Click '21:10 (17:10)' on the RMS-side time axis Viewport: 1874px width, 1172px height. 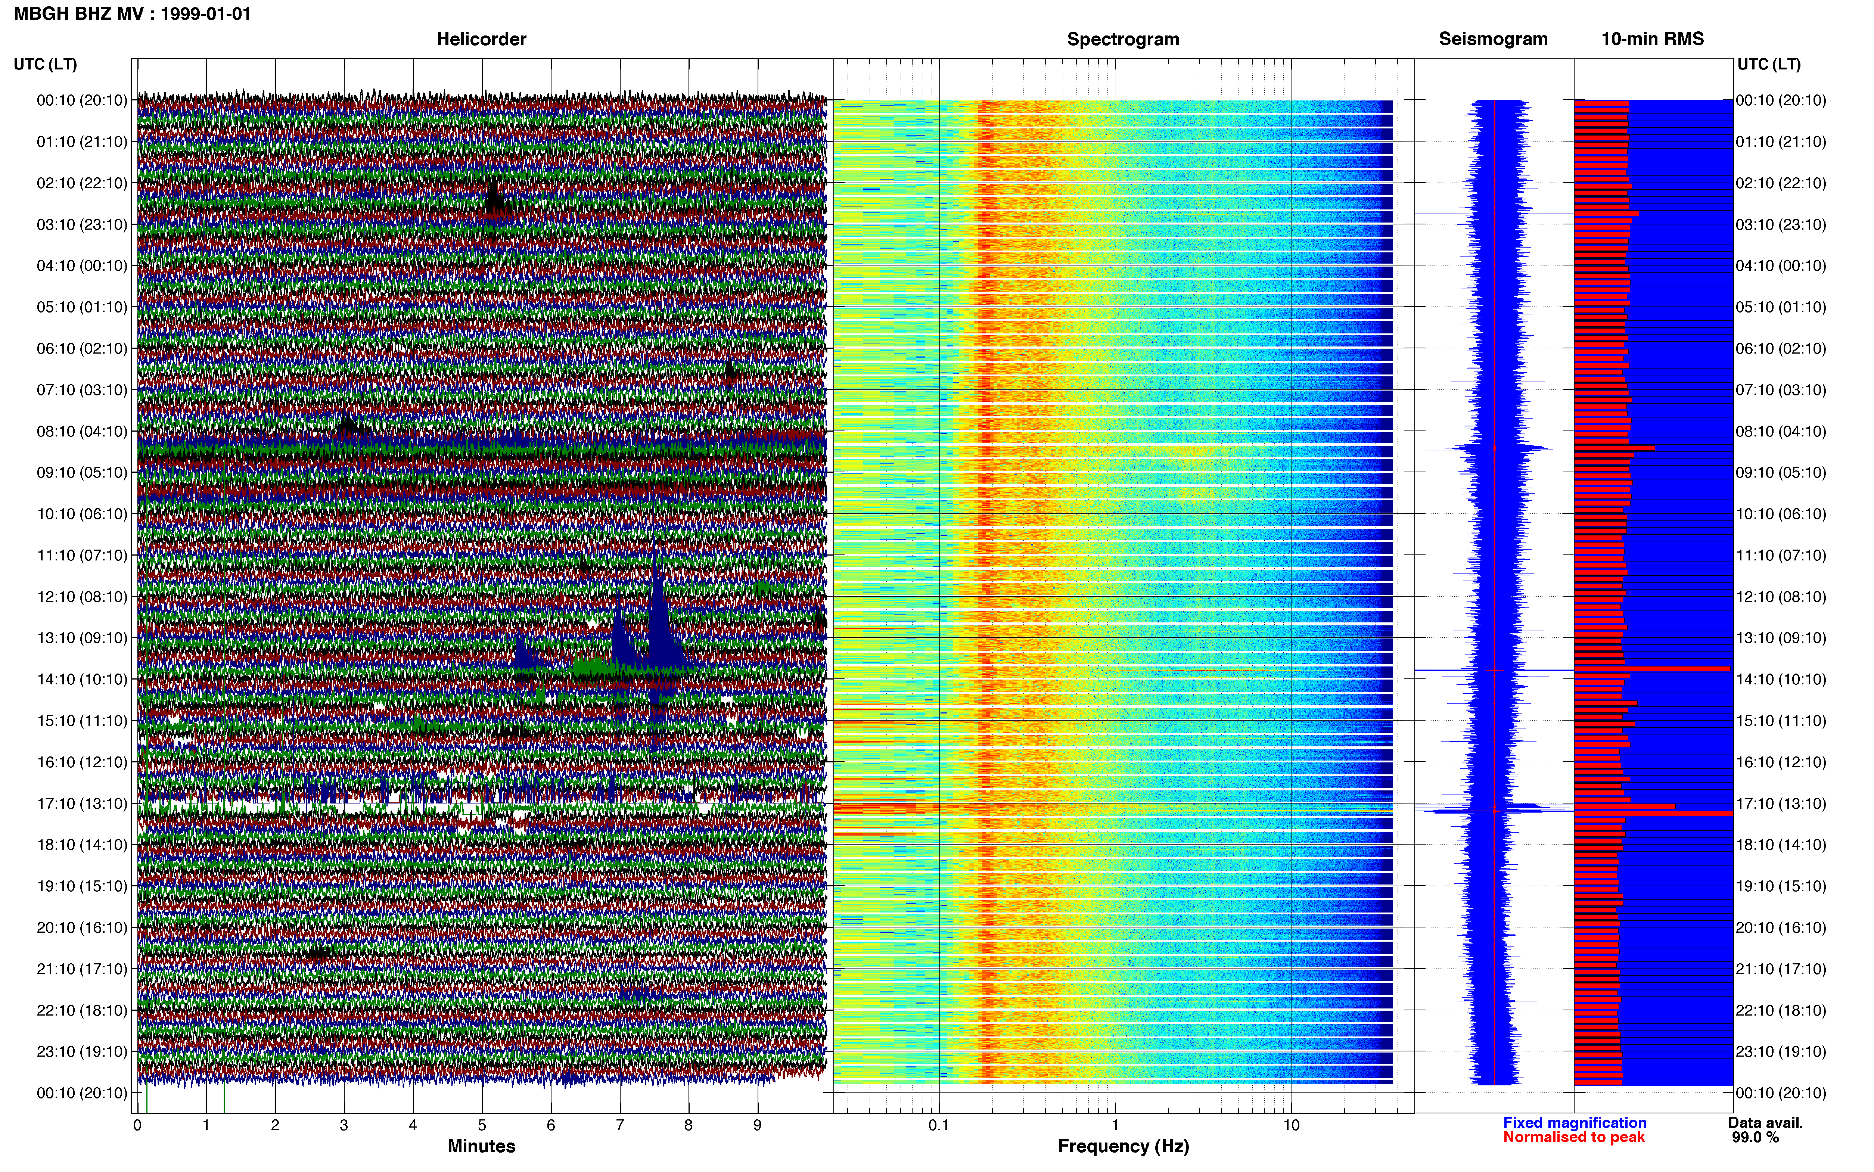click(1781, 969)
